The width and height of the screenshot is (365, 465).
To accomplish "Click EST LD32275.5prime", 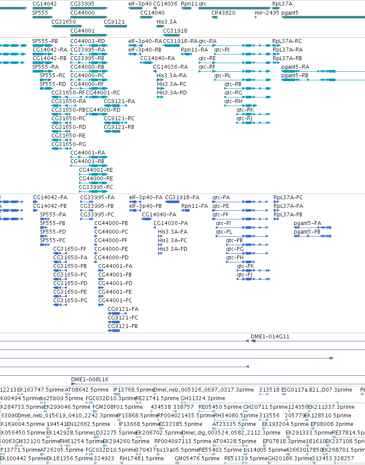I will (96, 437).
